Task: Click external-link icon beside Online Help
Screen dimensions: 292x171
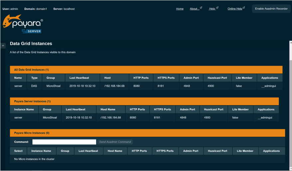Action: 244,8
